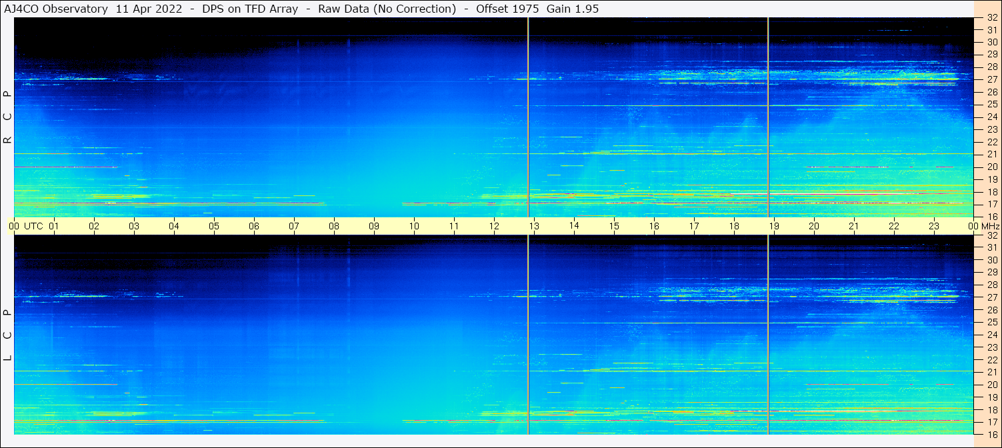Select hour "18" on the UTC time axis
1002x448 pixels.
(x=734, y=226)
